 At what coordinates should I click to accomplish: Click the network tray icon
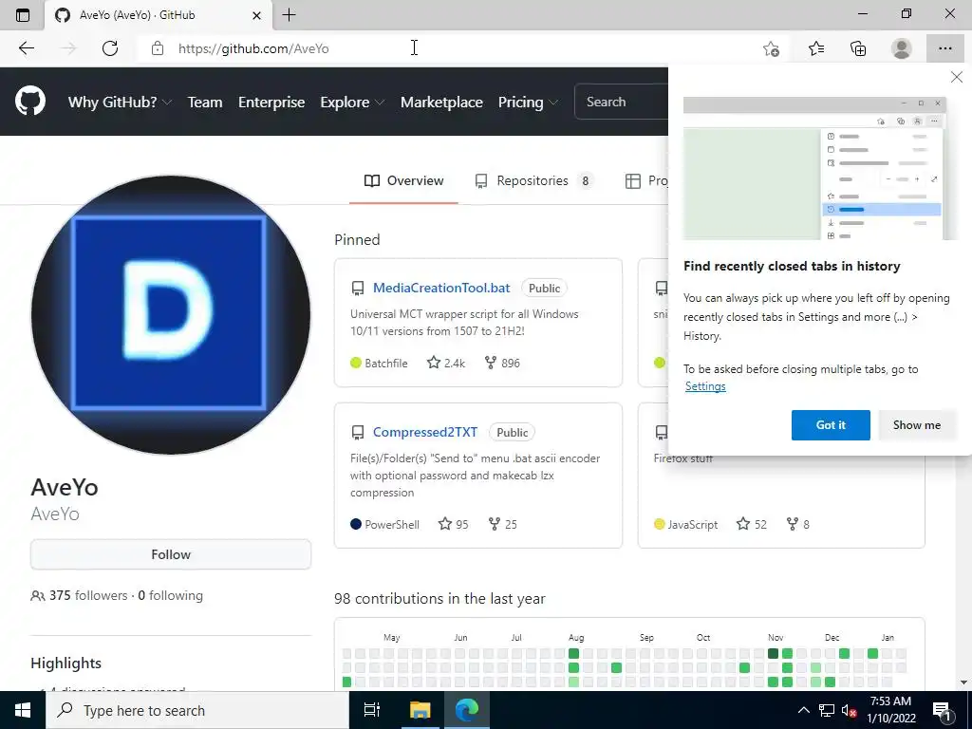827,711
